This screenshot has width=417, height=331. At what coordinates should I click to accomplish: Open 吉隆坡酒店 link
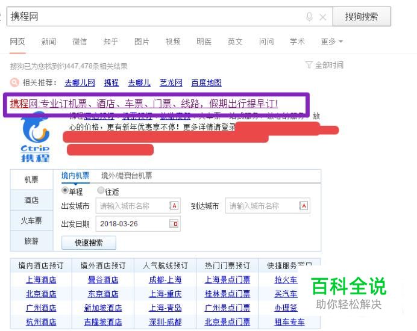click(x=103, y=322)
